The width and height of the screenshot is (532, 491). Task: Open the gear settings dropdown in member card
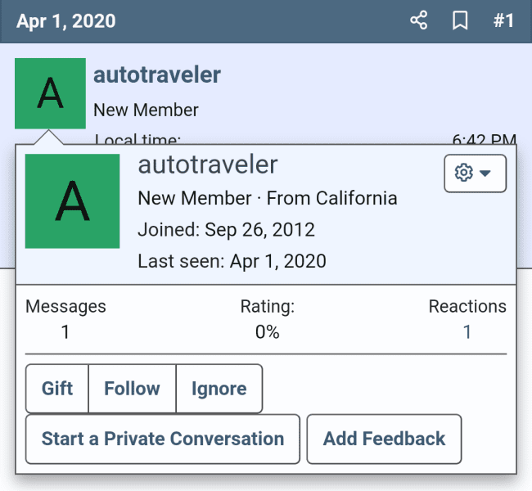click(475, 173)
